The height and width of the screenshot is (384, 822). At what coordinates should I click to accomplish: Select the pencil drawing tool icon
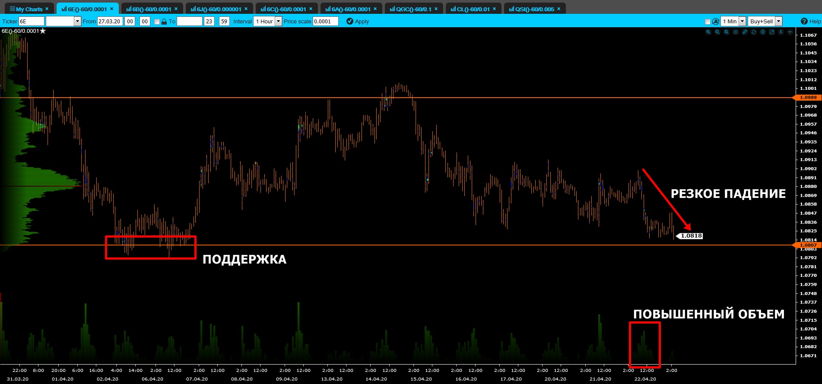(x=745, y=32)
